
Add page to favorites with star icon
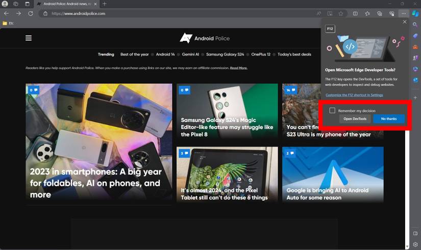tap(341, 13)
